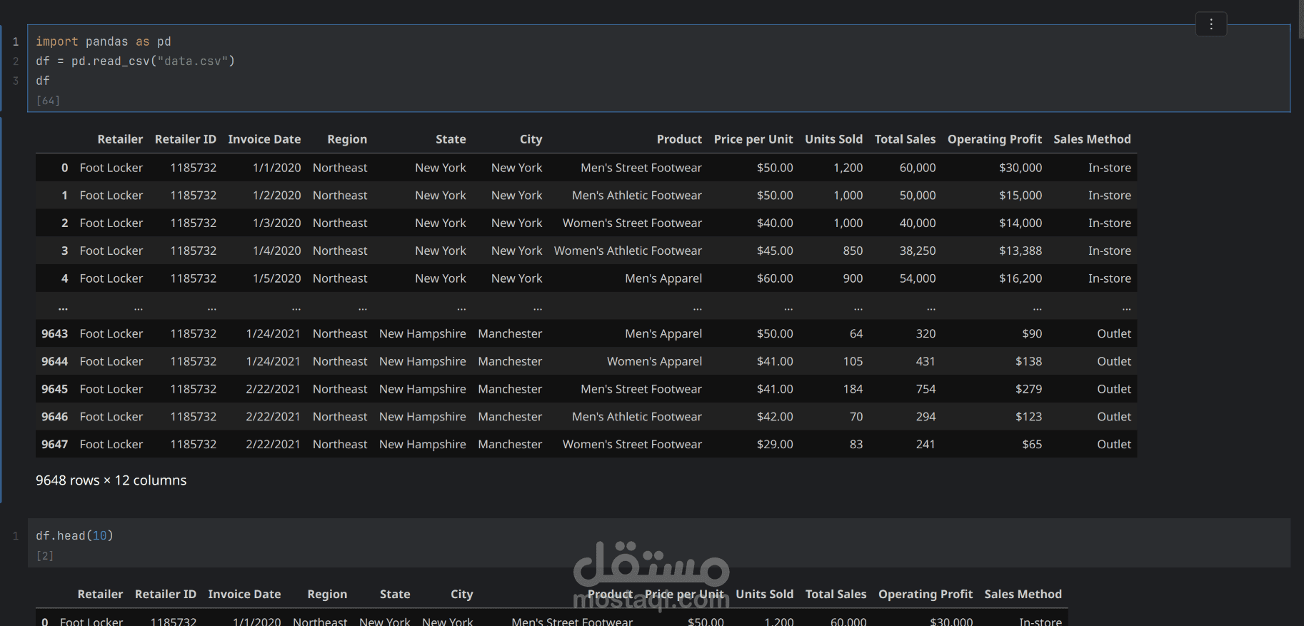This screenshot has height=626, width=1304.
Task: Click the Sales Method header in first table
Action: tap(1092, 139)
